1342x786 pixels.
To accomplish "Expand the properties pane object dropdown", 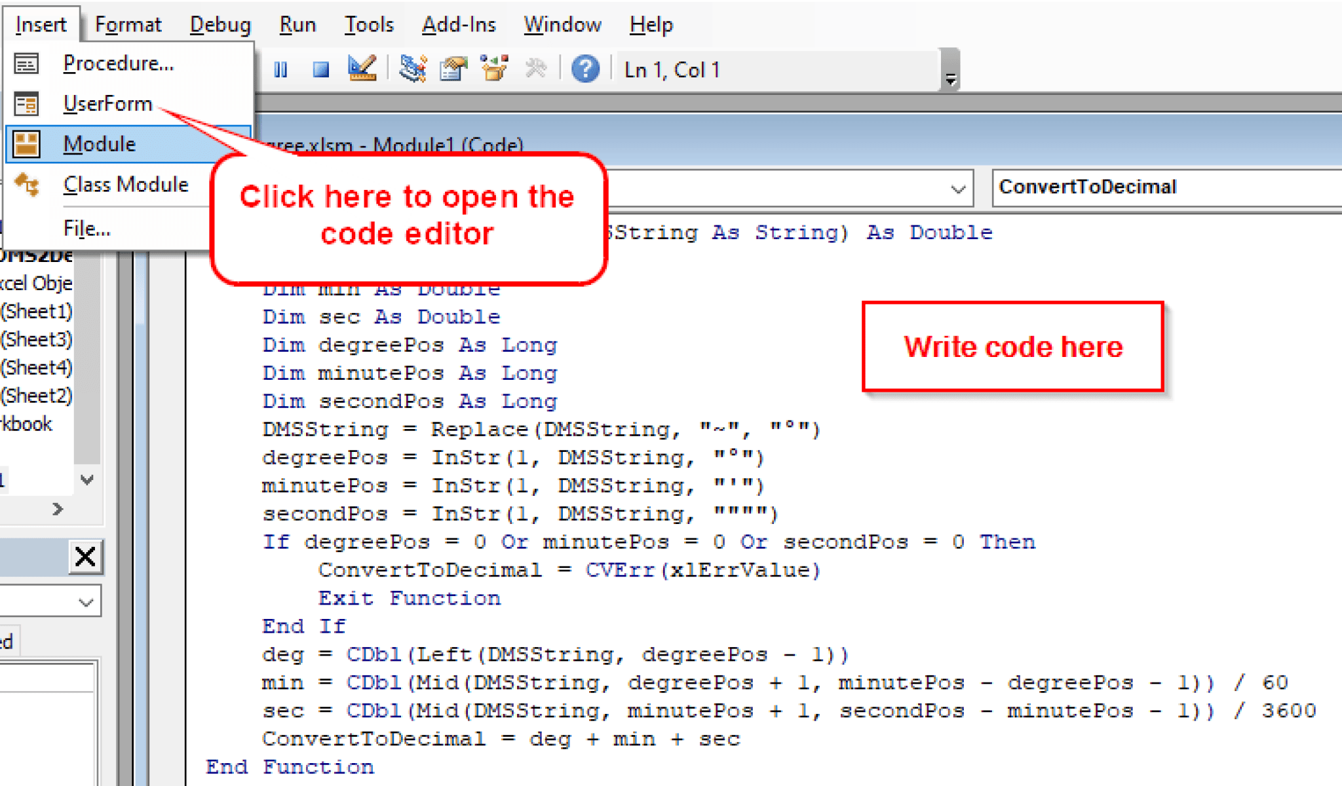I will click(x=85, y=602).
